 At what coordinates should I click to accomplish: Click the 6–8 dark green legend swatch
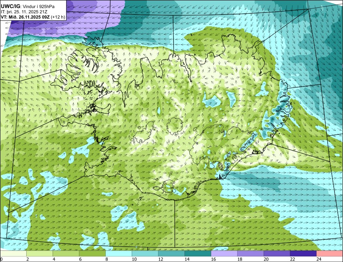pyautogui.click(x=92, y=254)
